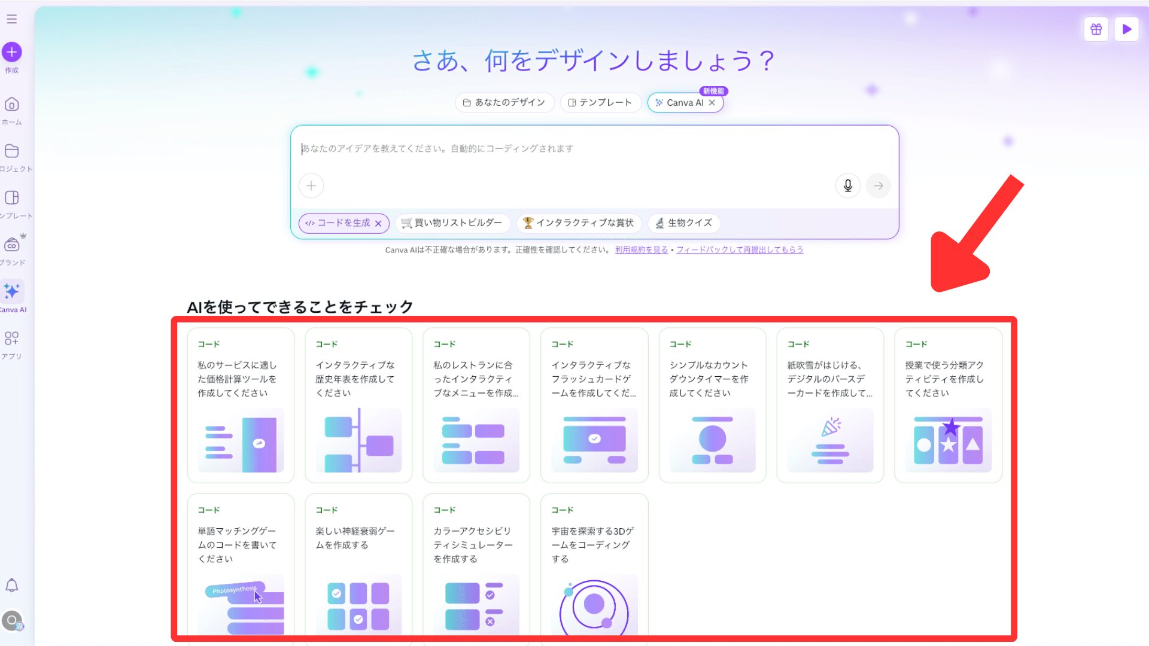The image size is (1149, 646).
Task: Open the 歴史年表 timeline code card
Action: click(x=358, y=405)
